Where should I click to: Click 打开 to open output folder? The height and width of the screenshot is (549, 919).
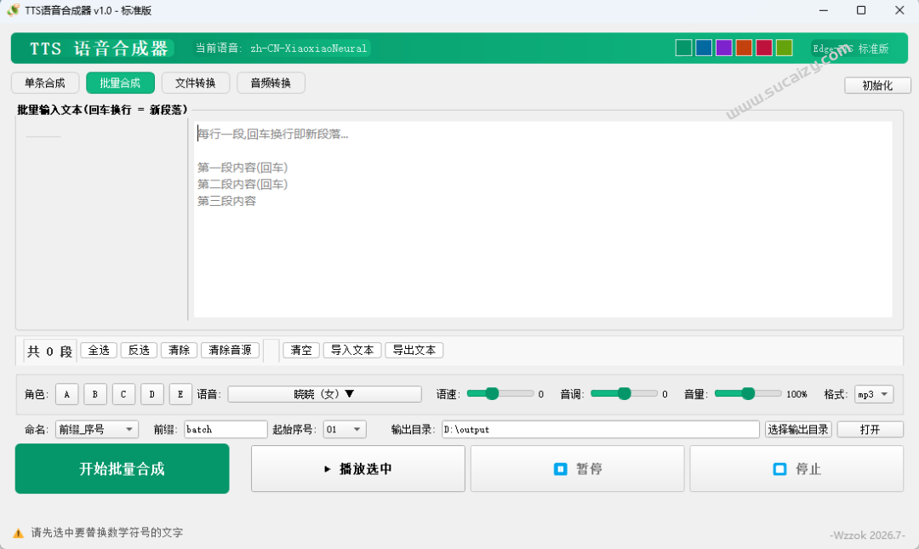tap(870, 429)
